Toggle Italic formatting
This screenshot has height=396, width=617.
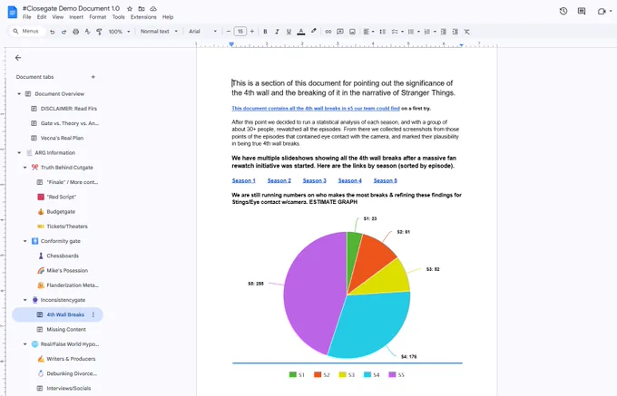[277, 32]
